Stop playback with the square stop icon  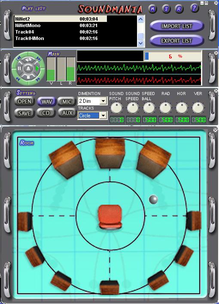point(28,77)
